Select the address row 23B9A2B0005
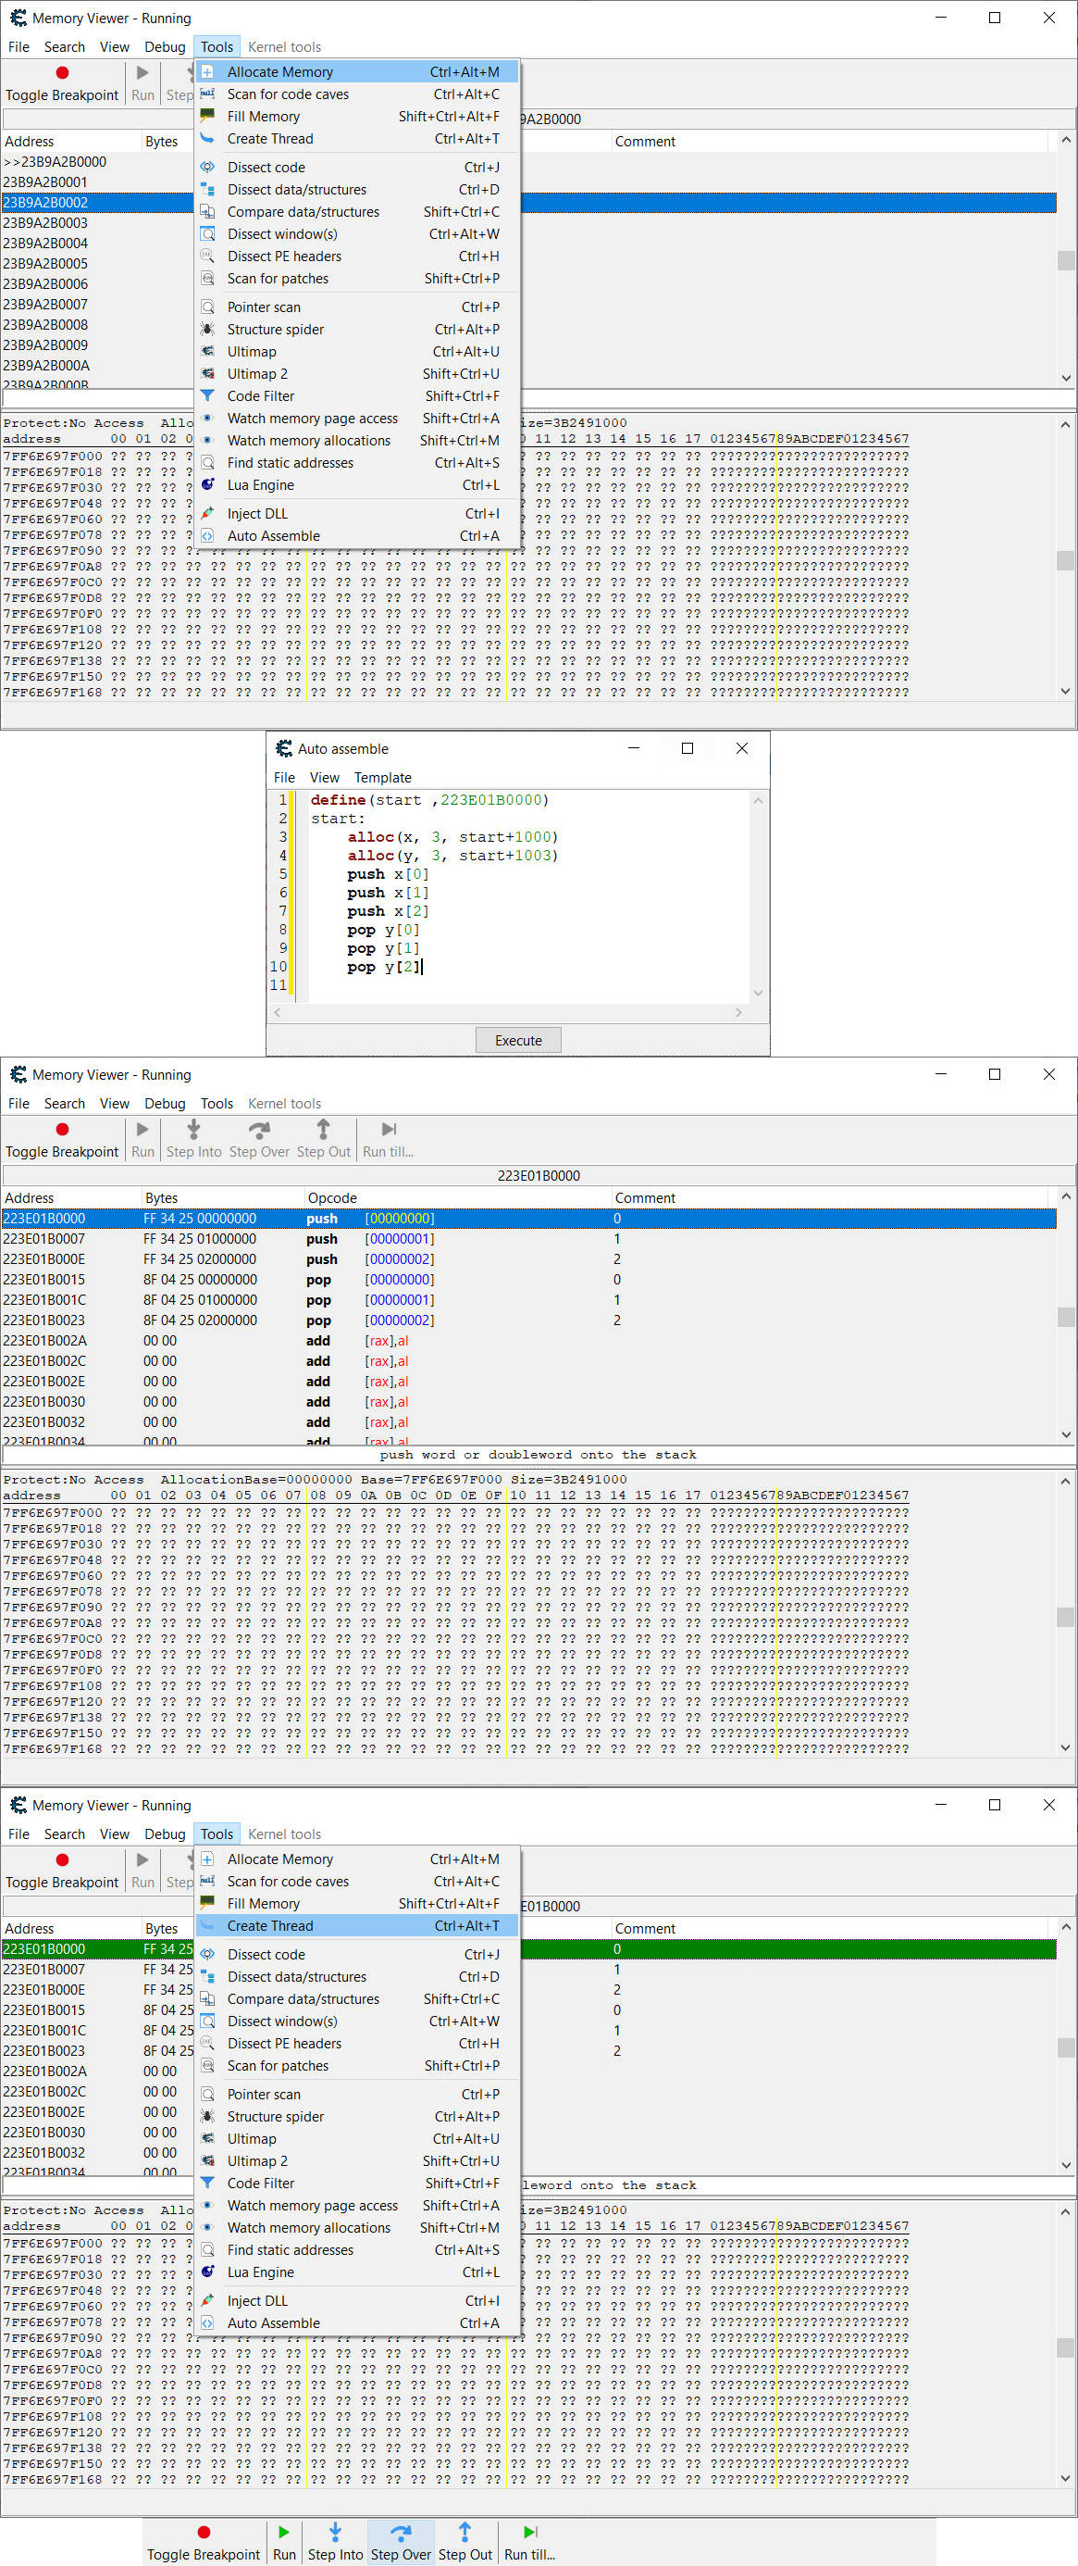Viewport: 1078px width, 2566px height. (45, 264)
